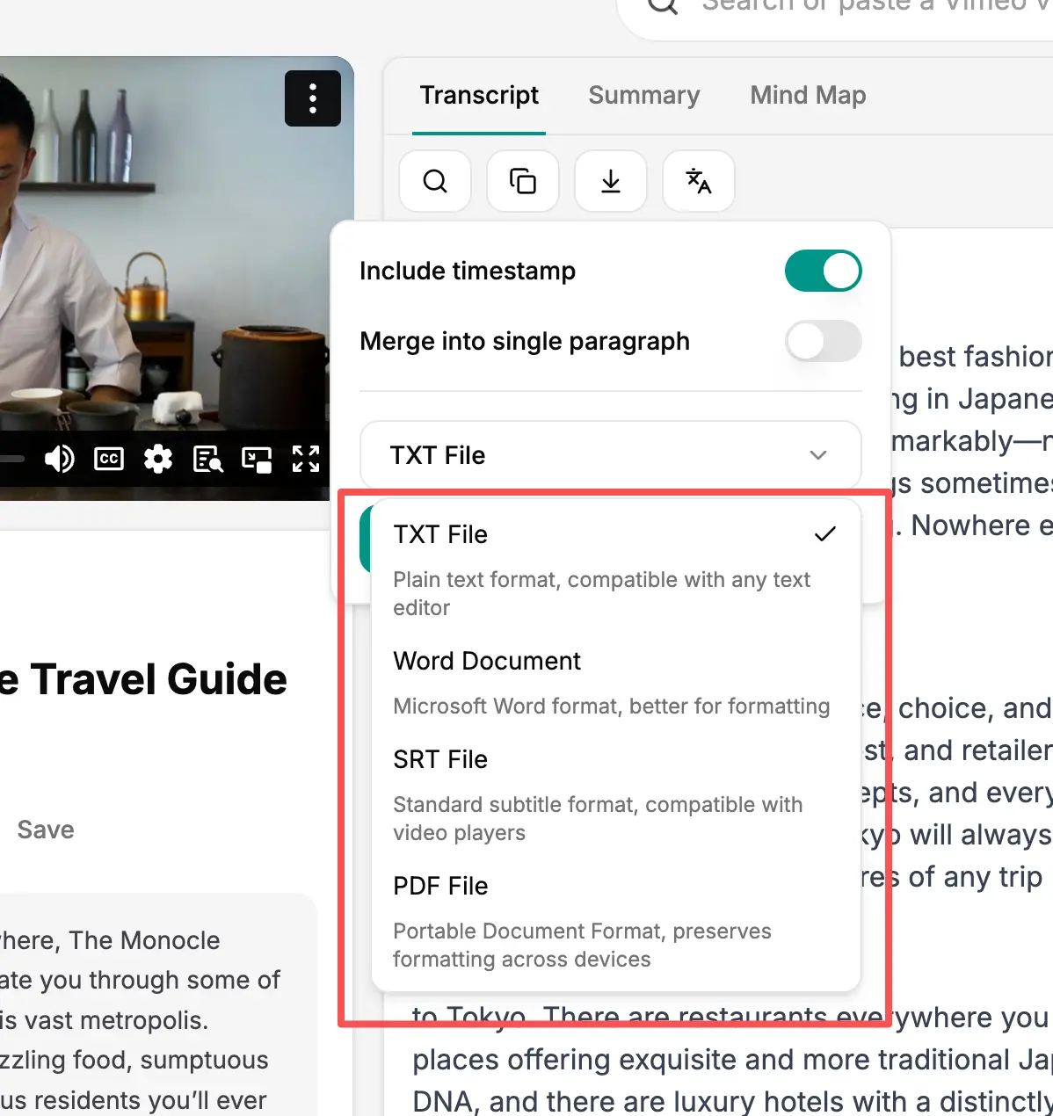Click 'Microsoft Word format, better for formatting'

click(612, 706)
